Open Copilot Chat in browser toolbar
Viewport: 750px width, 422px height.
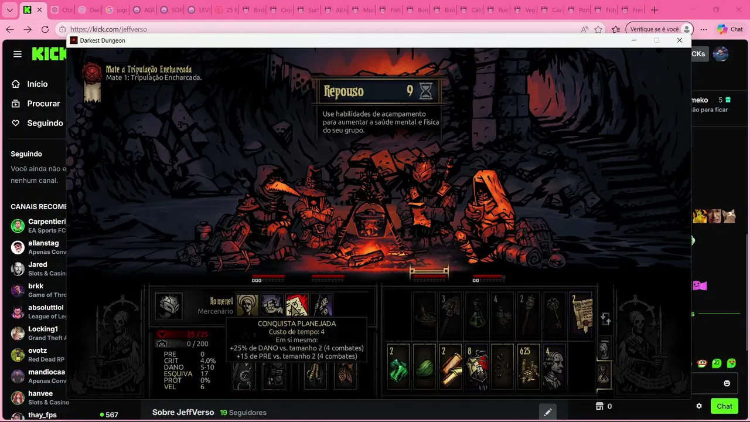[730, 29]
